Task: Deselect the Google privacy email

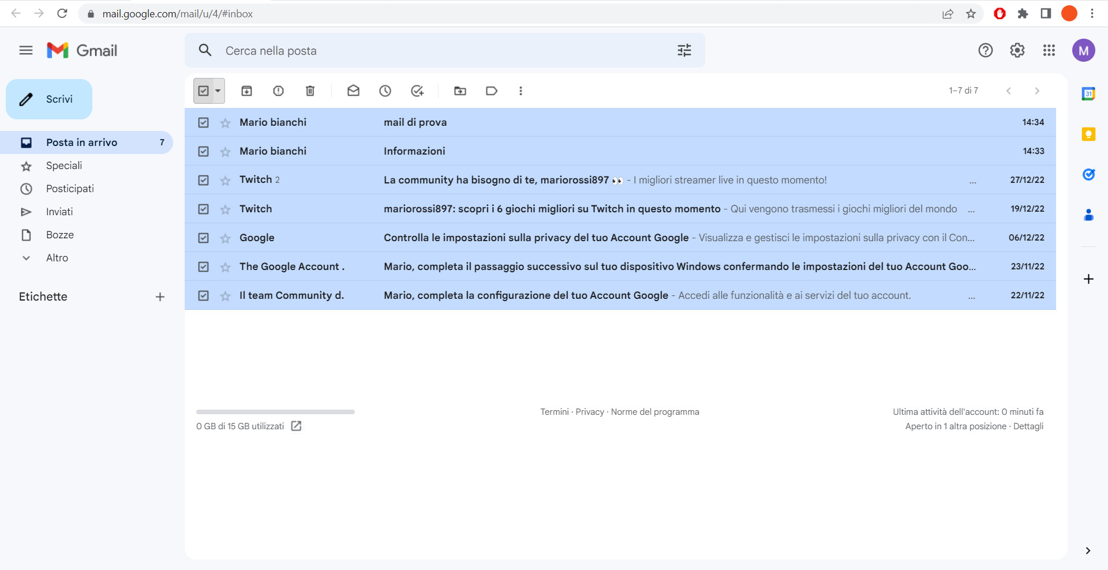Action: 203,238
